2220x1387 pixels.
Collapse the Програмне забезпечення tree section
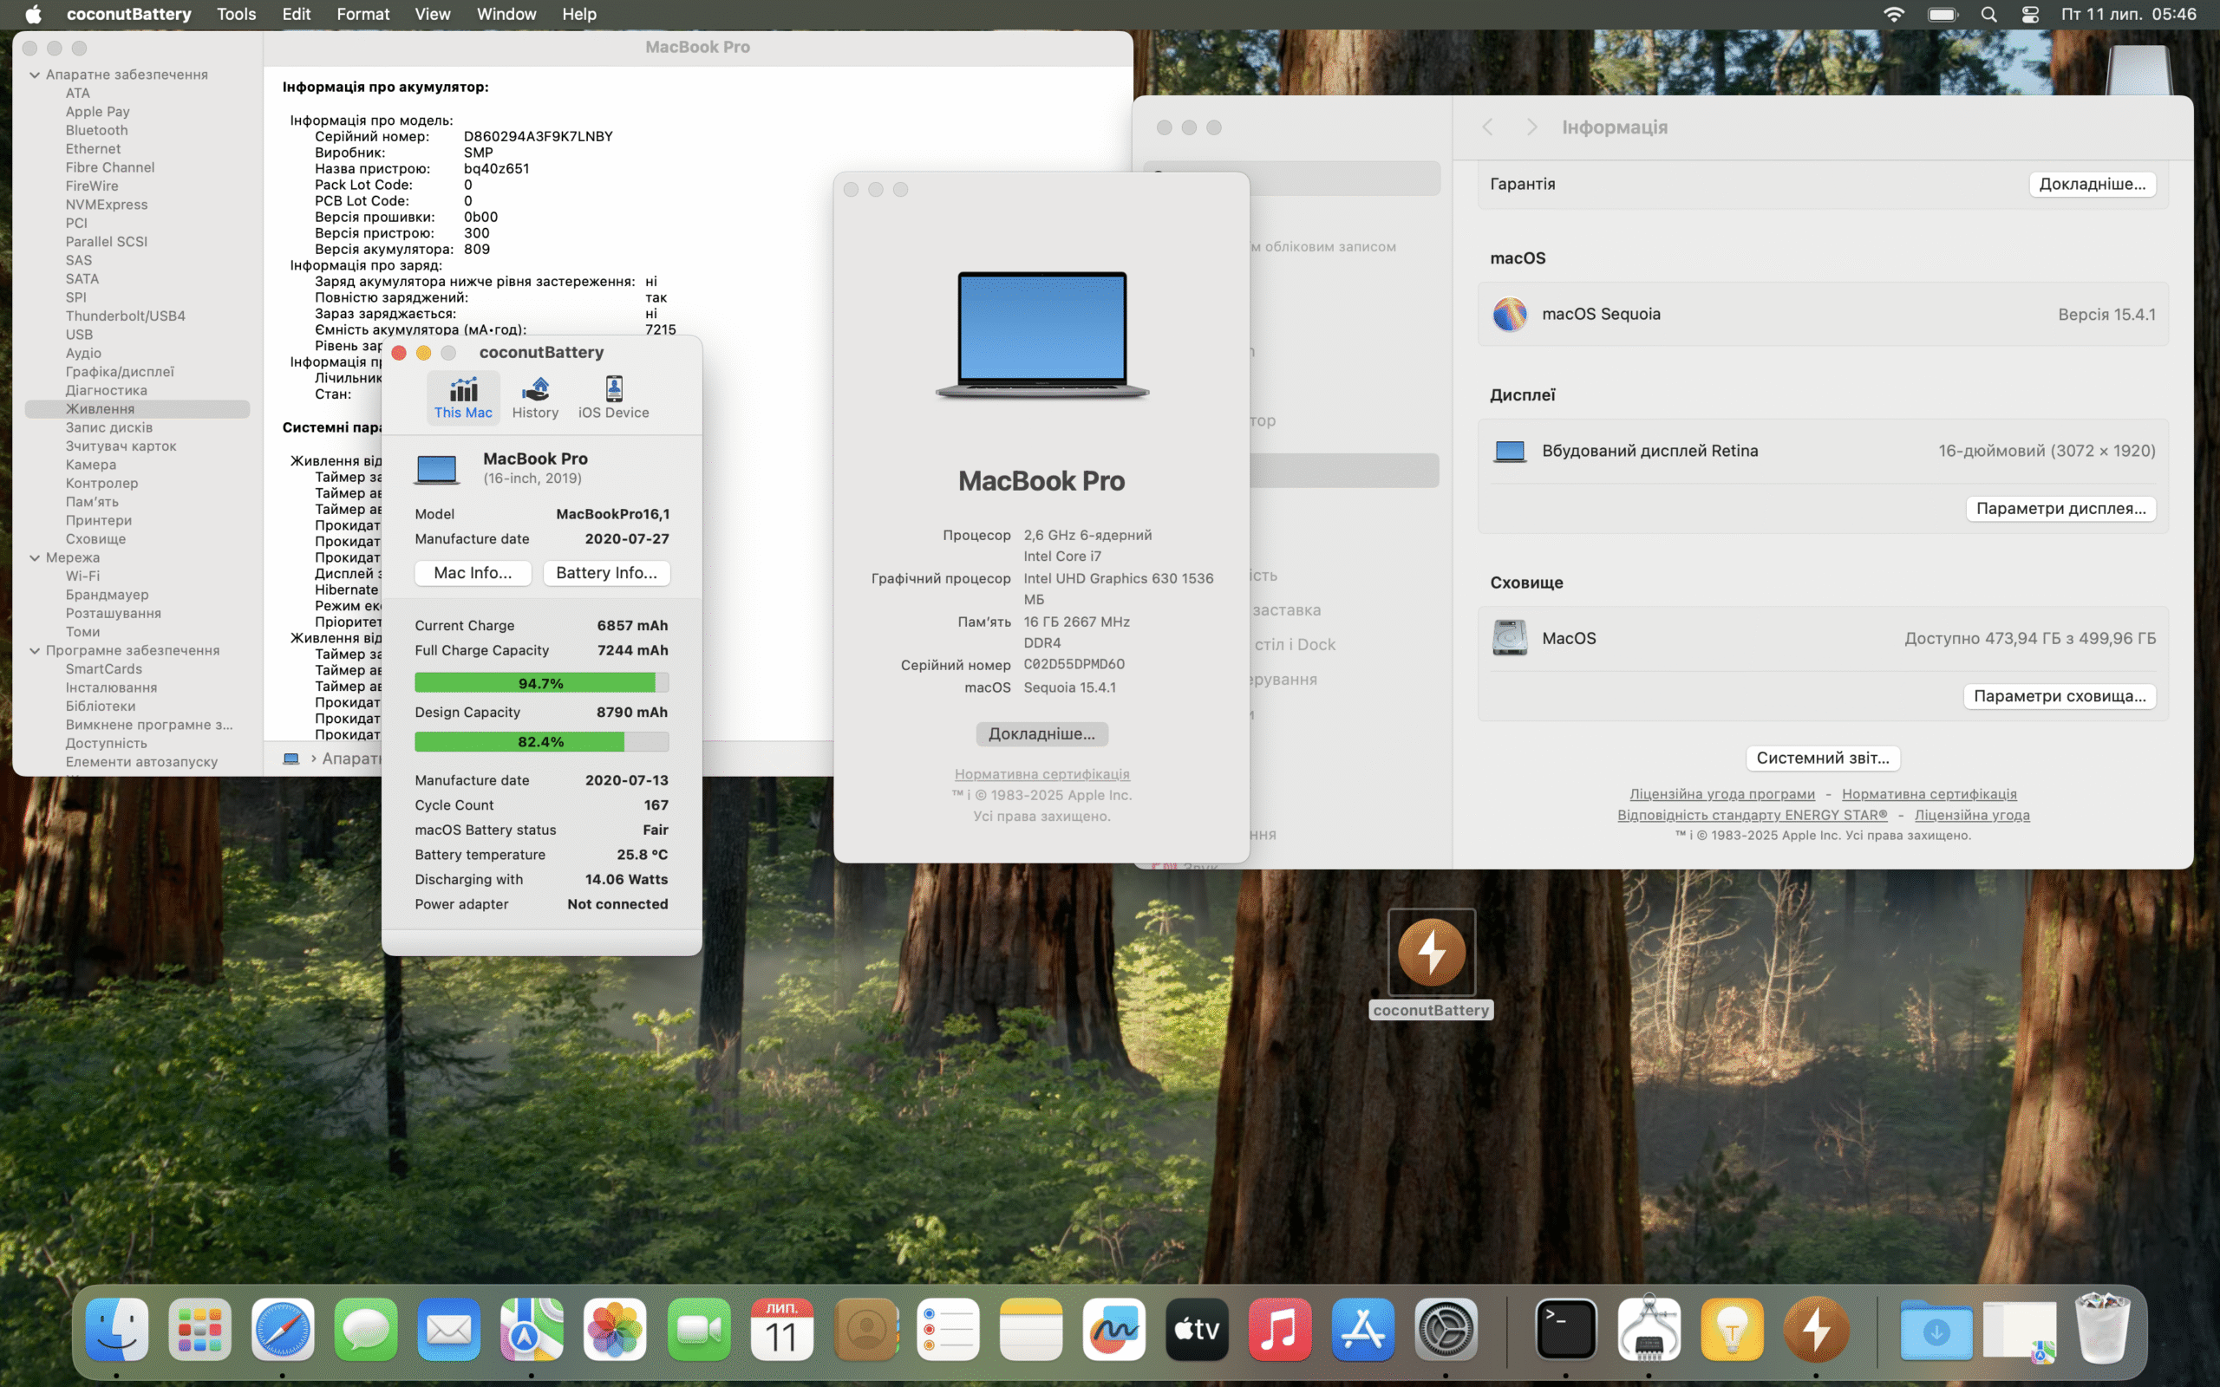pyautogui.click(x=35, y=649)
